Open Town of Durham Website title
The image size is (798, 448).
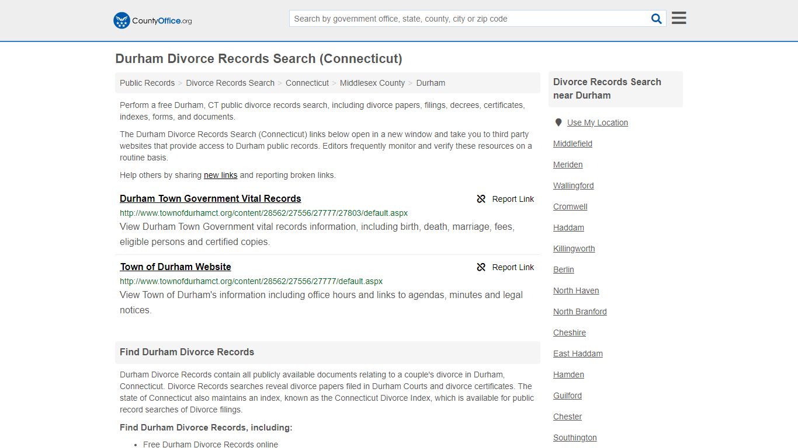tap(175, 267)
